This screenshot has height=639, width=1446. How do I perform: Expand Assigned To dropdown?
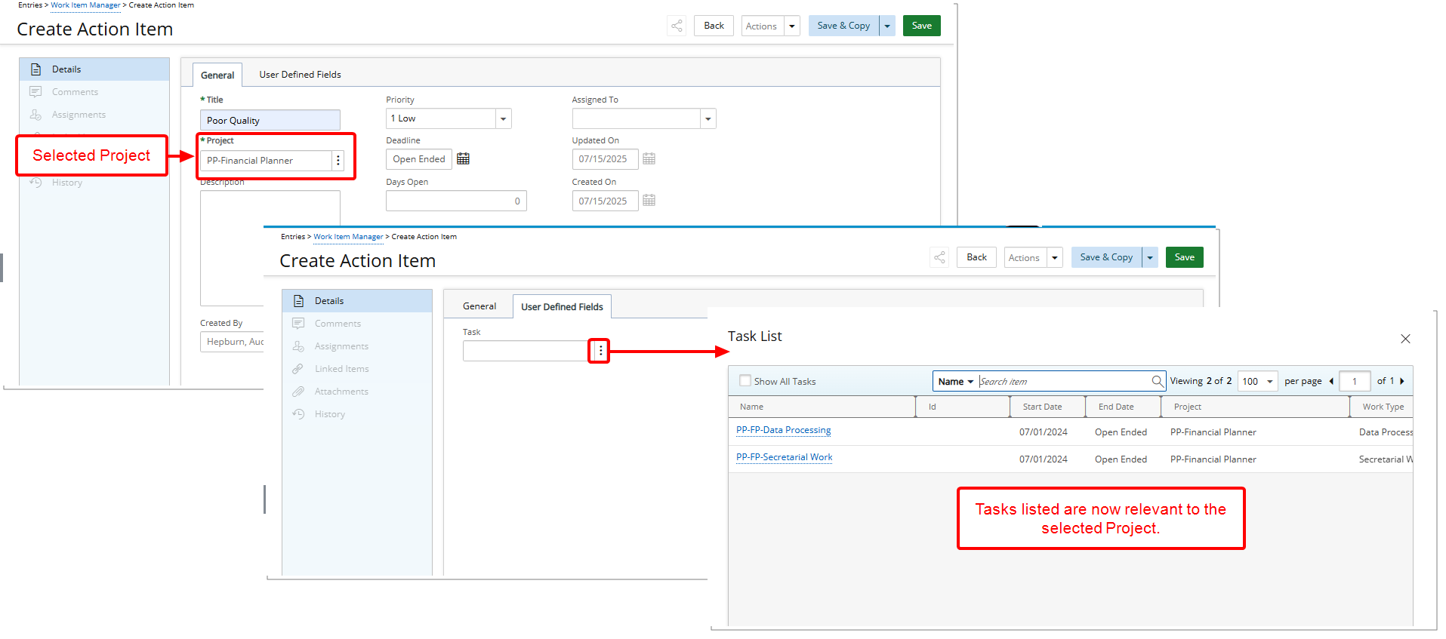click(x=708, y=118)
